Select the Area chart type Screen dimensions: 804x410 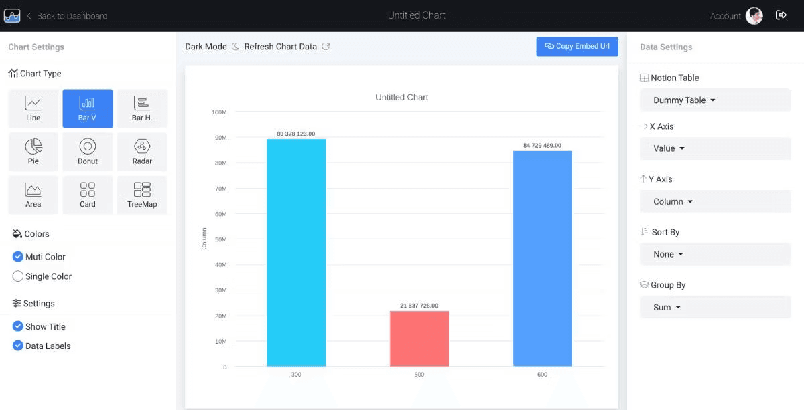pyautogui.click(x=33, y=194)
